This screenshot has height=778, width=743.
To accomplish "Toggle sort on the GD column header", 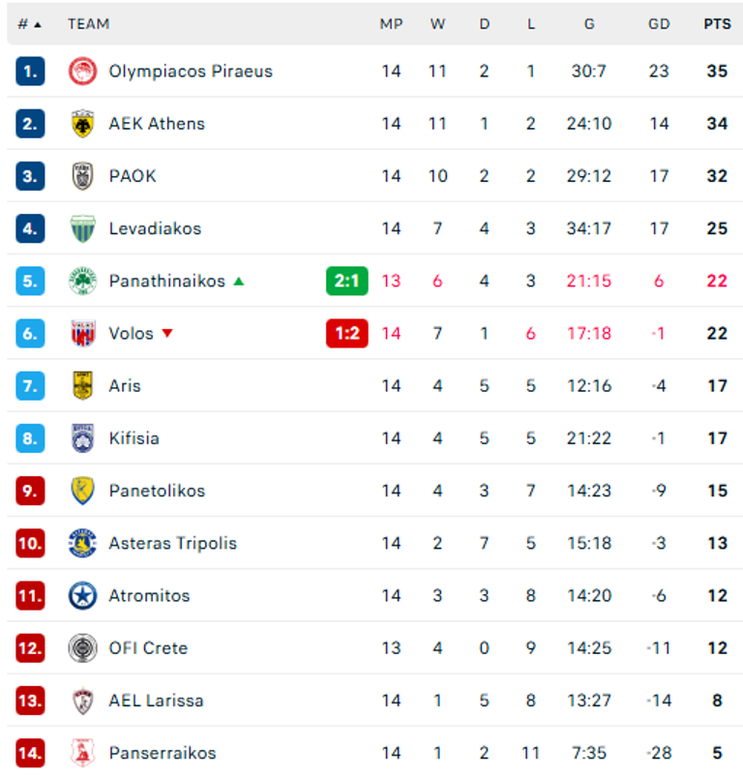I will (659, 24).
